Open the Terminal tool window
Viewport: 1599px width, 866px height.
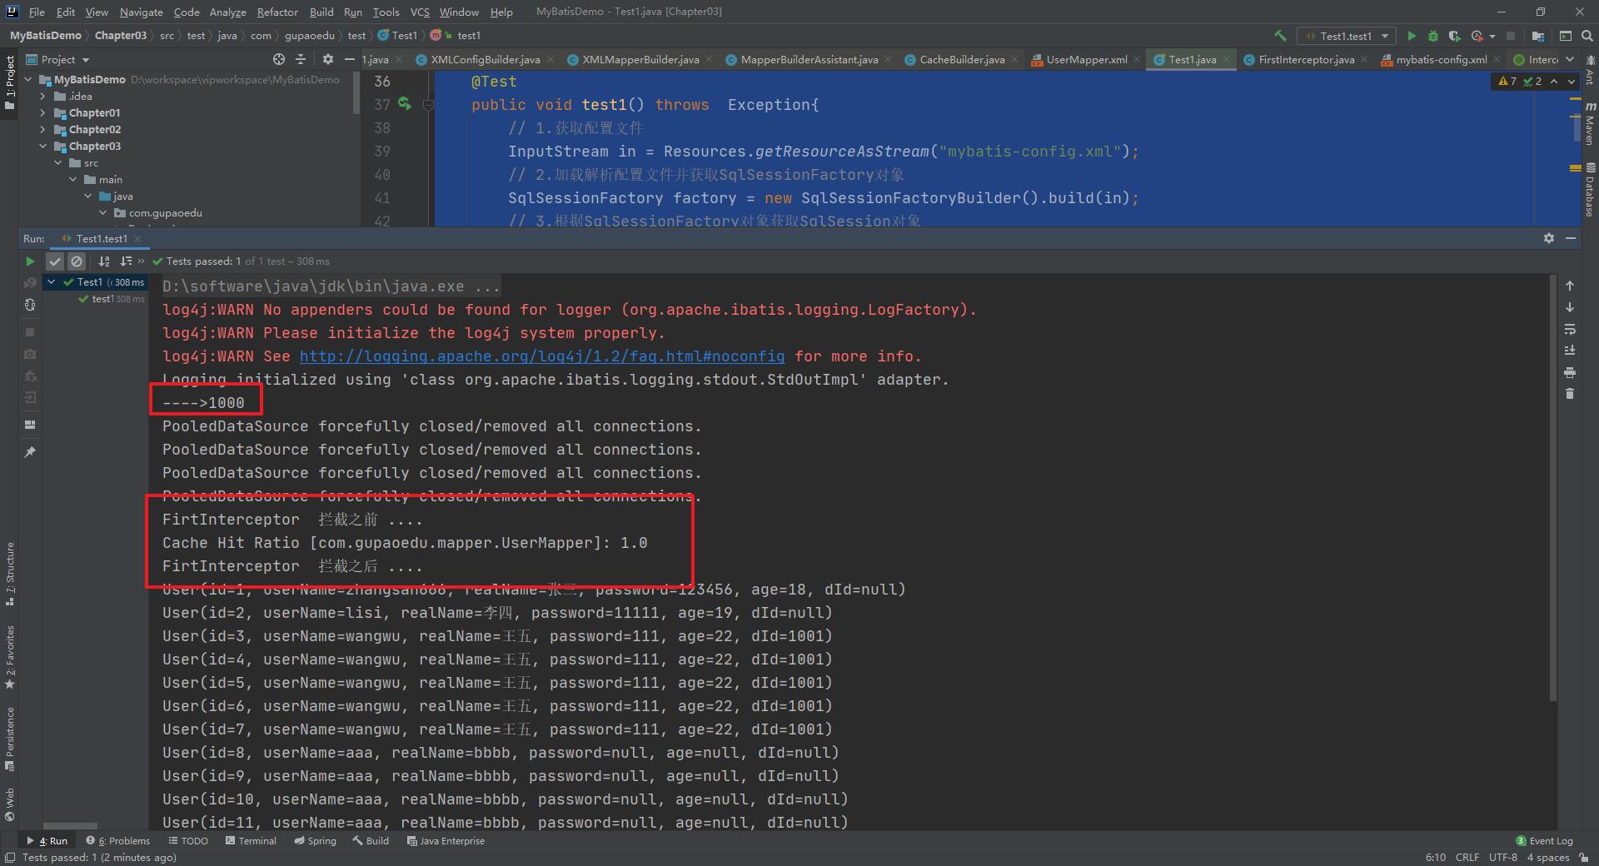[x=251, y=841]
